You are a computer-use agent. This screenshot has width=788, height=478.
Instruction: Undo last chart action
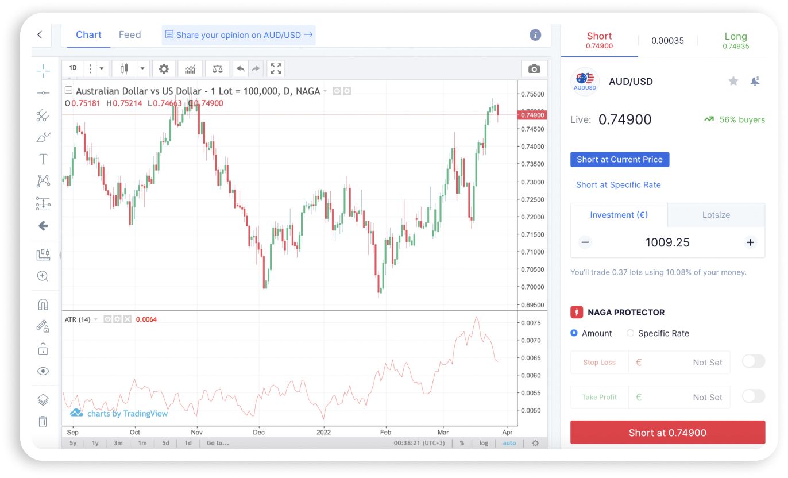click(240, 68)
